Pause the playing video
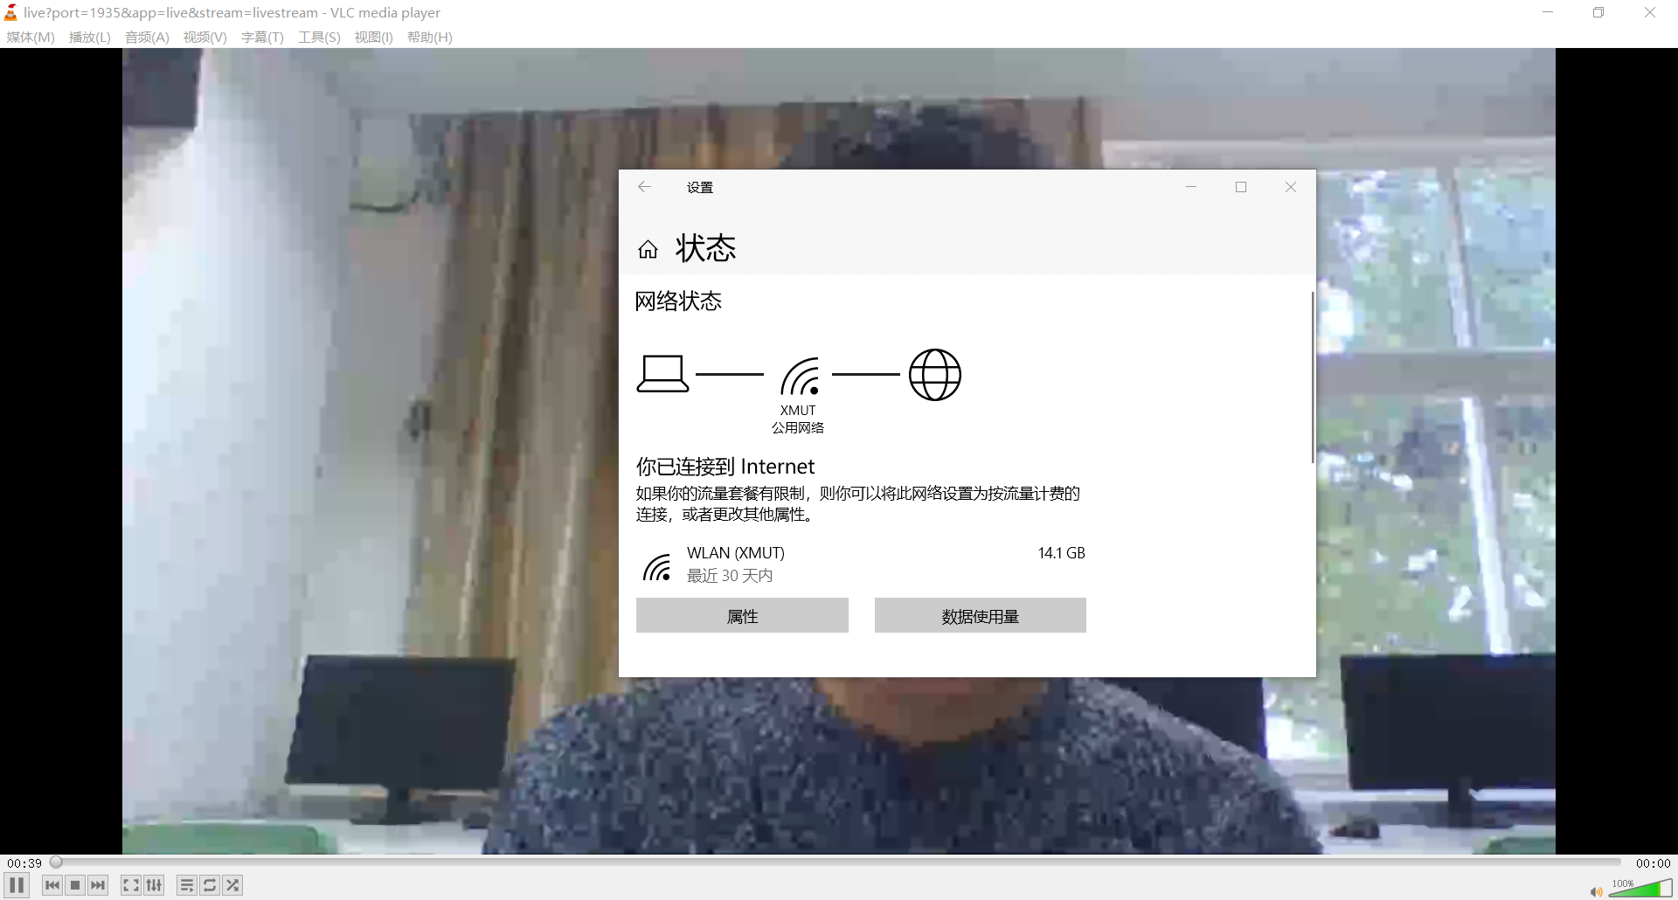 [16, 884]
